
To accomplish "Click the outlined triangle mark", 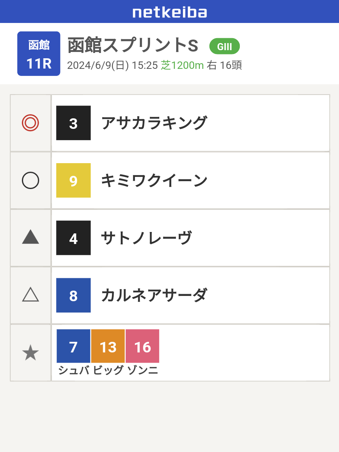I will pos(30,295).
